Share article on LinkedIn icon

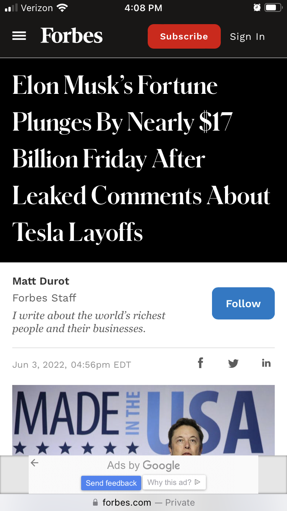(266, 363)
